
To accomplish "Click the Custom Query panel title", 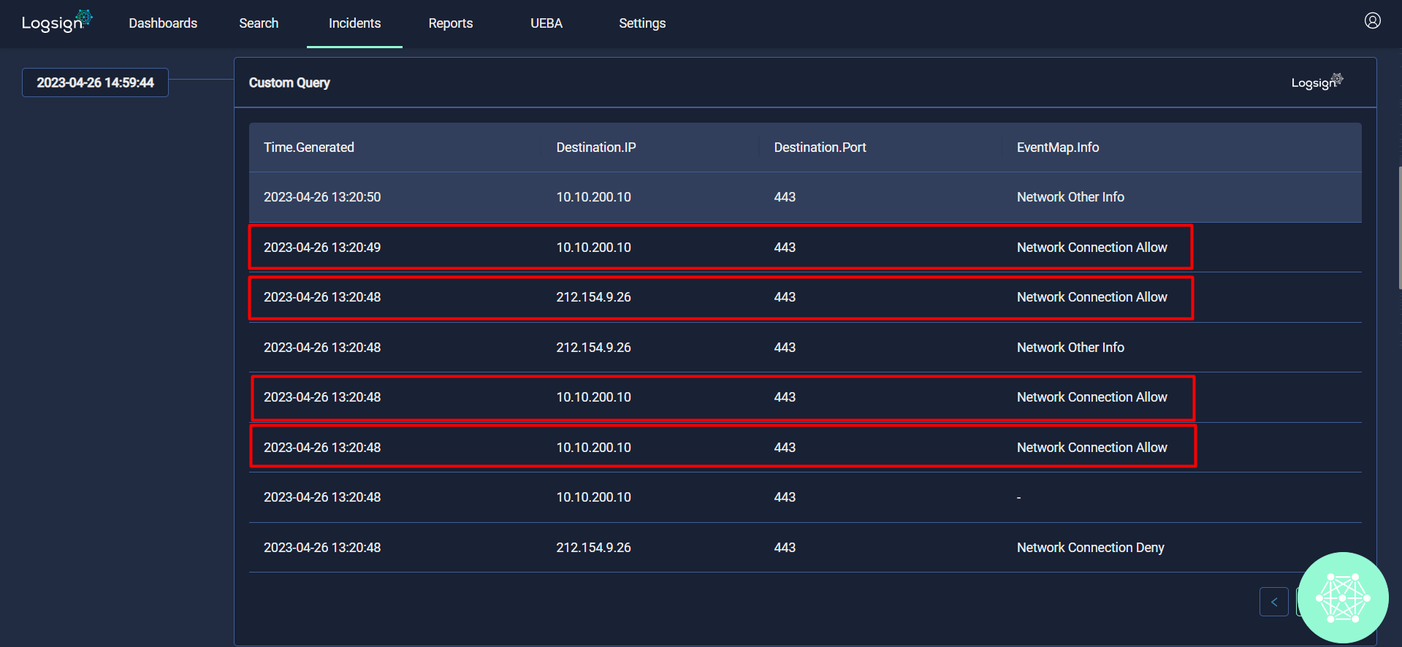I will 289,83.
